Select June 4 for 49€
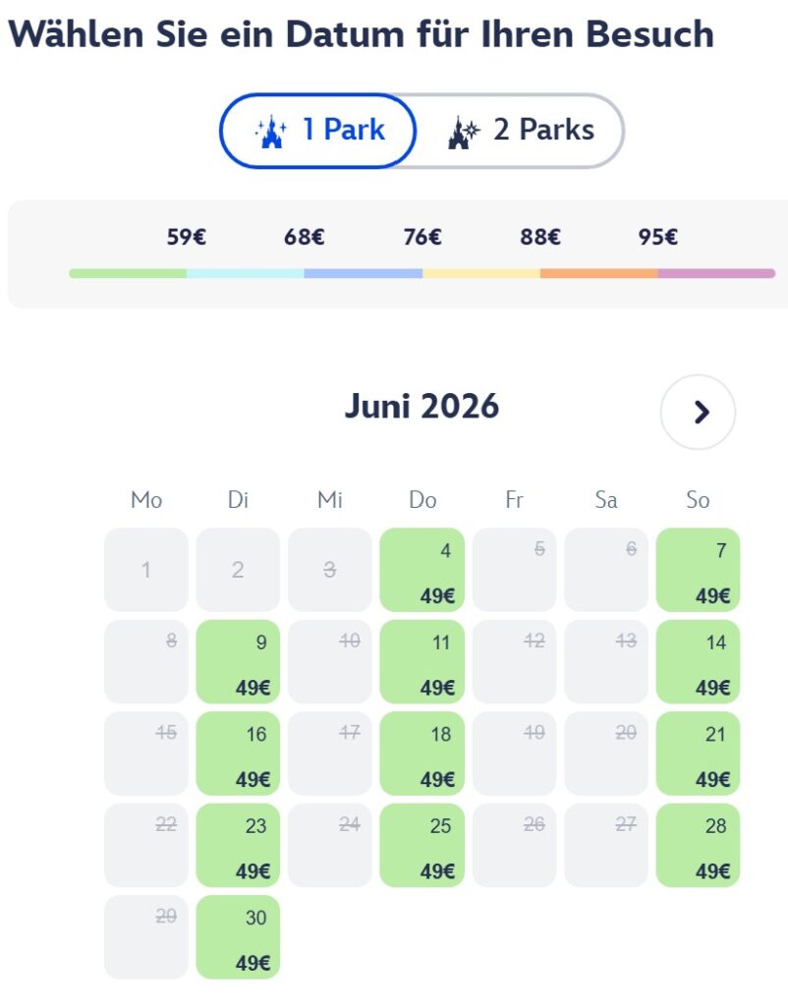The image size is (788, 1006). point(422,570)
